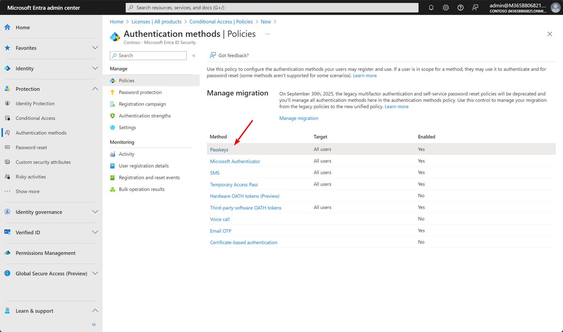Click the Authentication strengths shield icon
Image resolution: width=563 pixels, height=332 pixels.
113,116
